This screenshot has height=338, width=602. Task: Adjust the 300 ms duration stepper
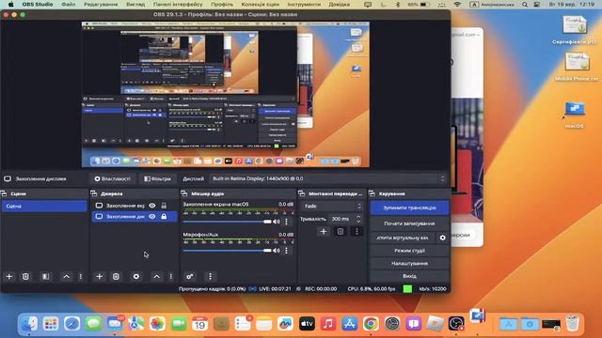pos(358,219)
